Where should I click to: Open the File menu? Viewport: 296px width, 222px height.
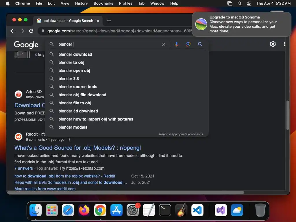coord(39,3)
